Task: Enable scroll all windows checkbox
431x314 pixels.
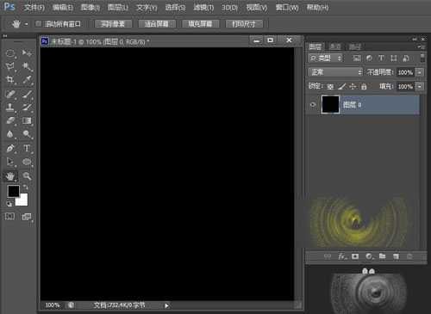Action: pyautogui.click(x=38, y=24)
